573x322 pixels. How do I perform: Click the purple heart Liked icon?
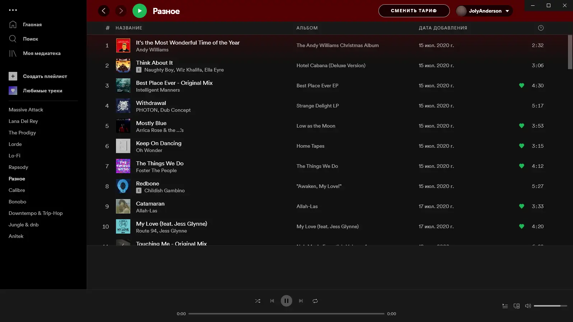[13, 91]
